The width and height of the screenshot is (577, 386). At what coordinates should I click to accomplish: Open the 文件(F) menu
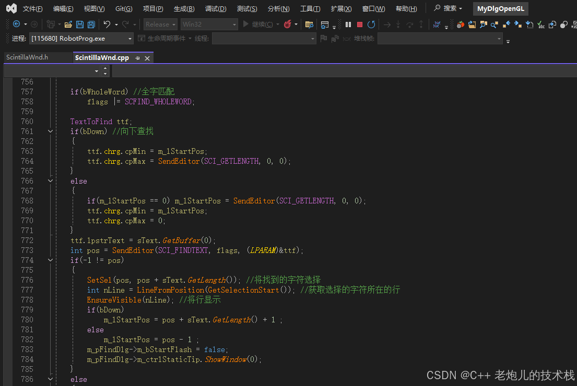(x=32, y=8)
